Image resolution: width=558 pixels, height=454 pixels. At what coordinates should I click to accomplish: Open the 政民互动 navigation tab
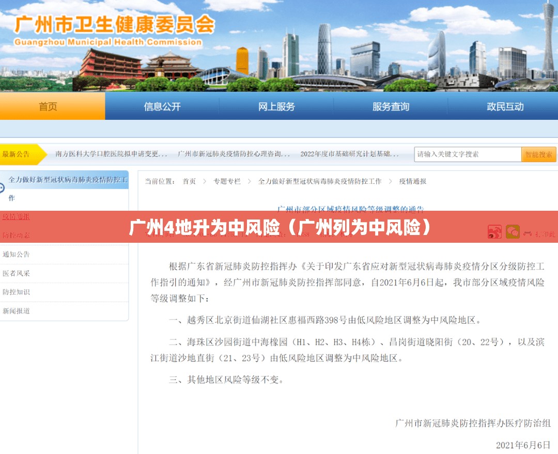click(505, 106)
